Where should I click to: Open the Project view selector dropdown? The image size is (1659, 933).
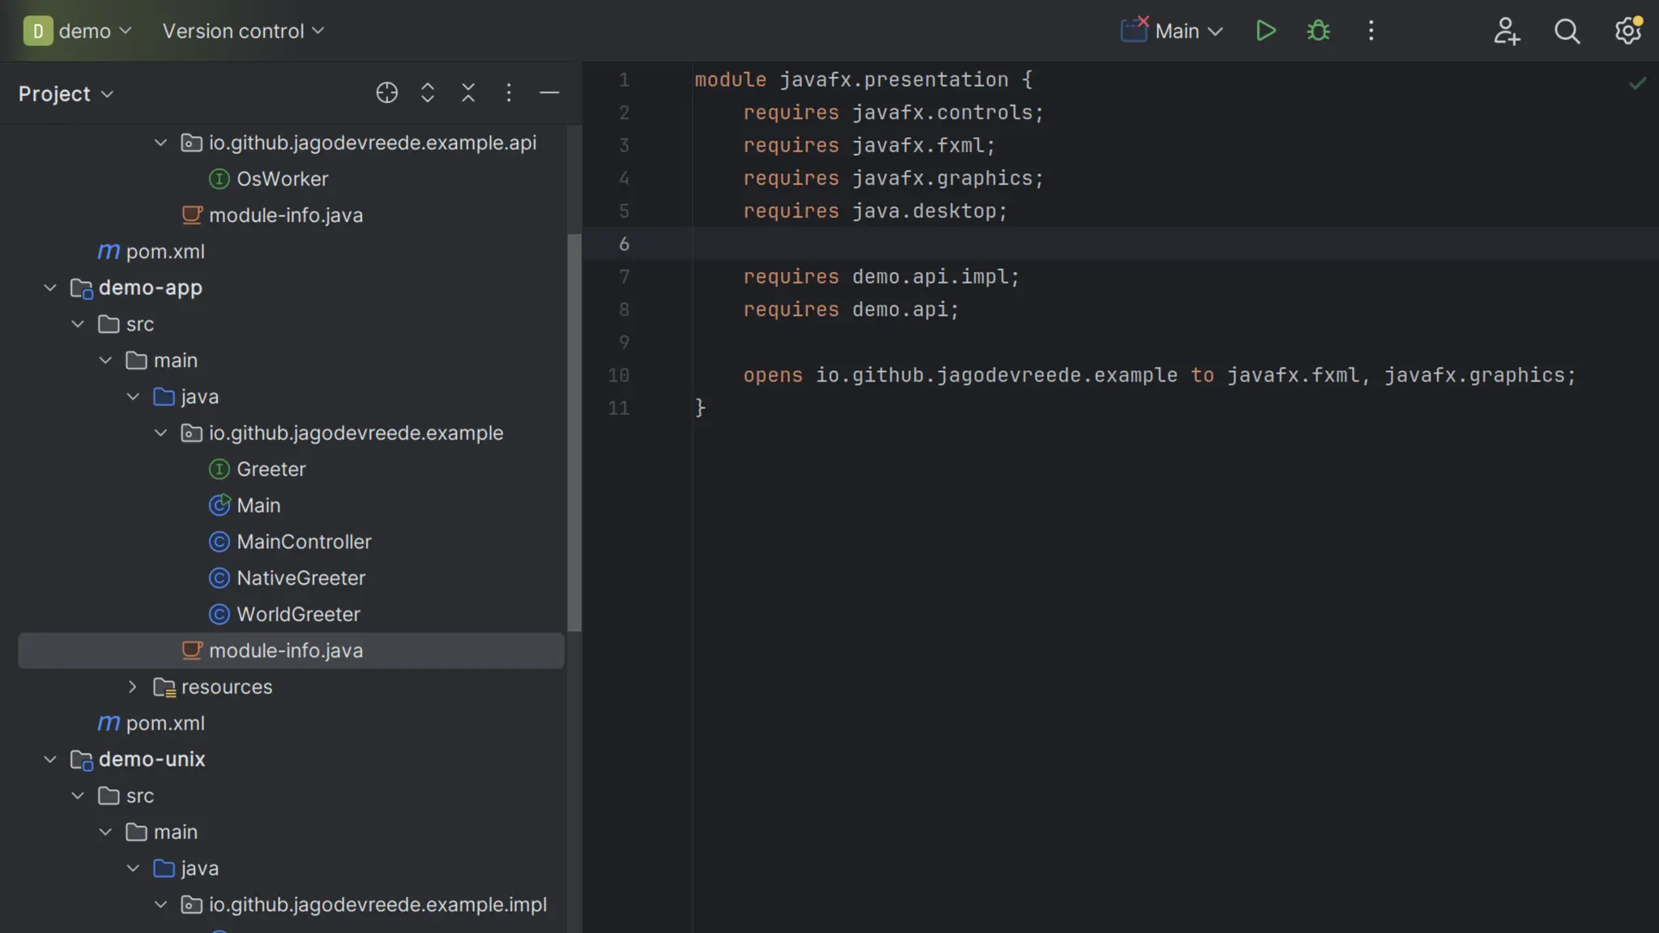point(66,94)
